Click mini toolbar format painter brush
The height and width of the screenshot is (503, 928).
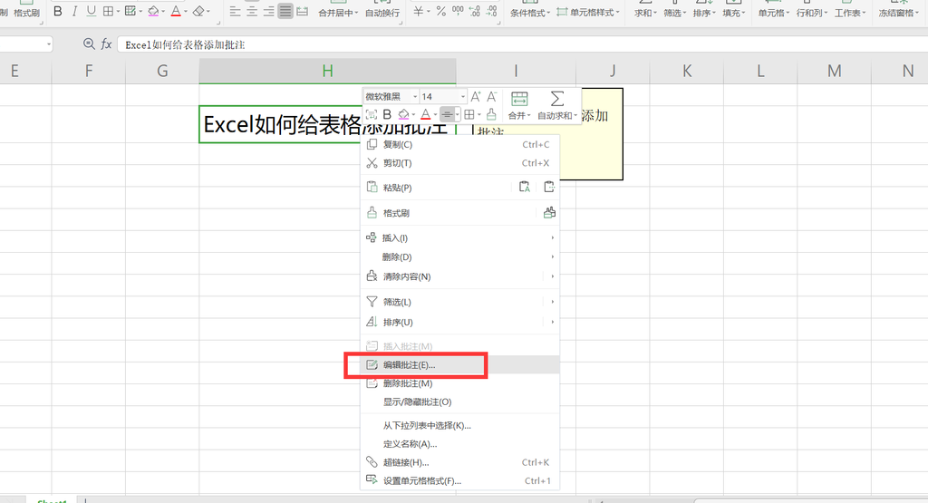[491, 114]
